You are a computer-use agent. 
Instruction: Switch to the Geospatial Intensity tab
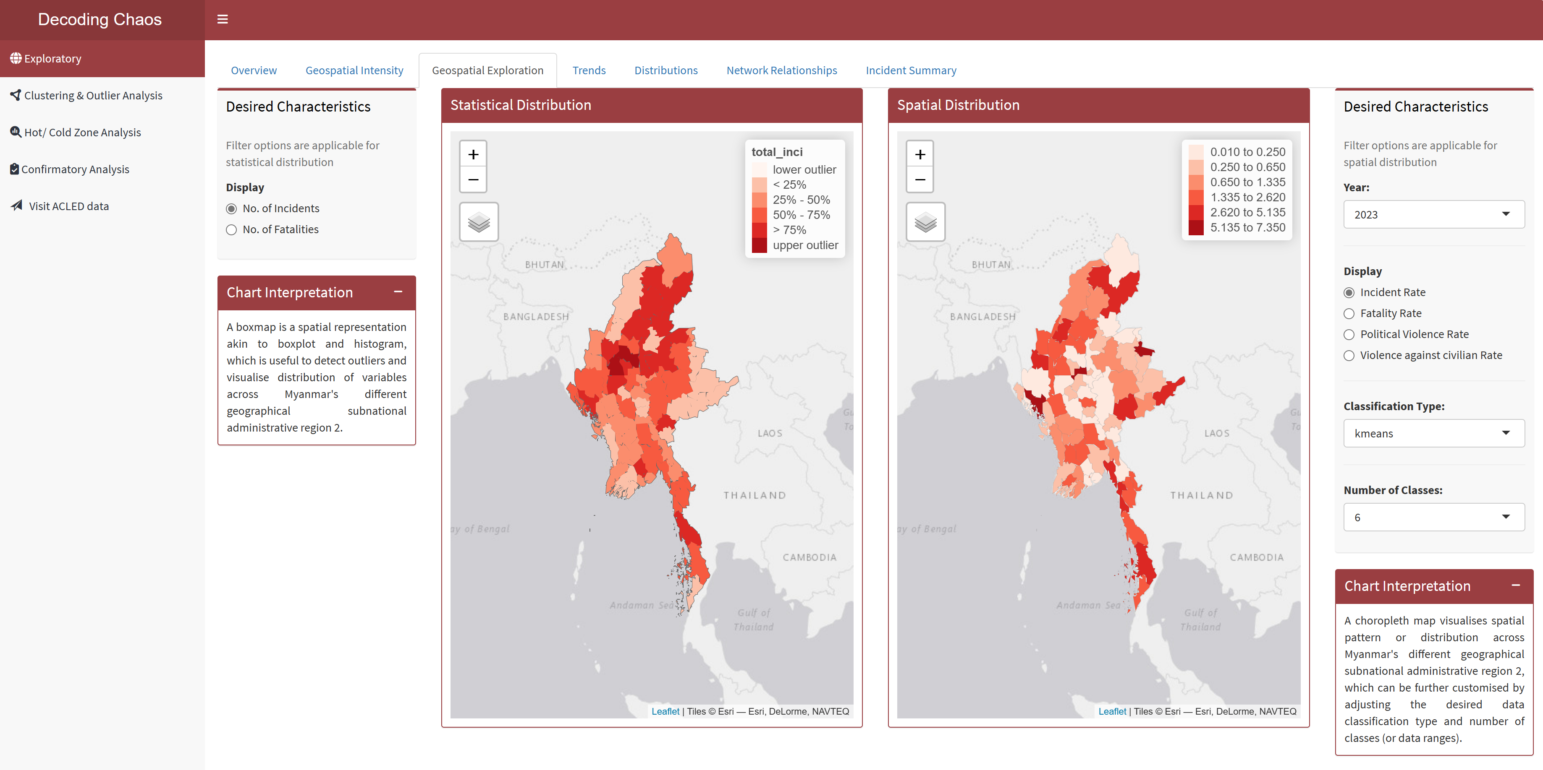pyautogui.click(x=354, y=70)
